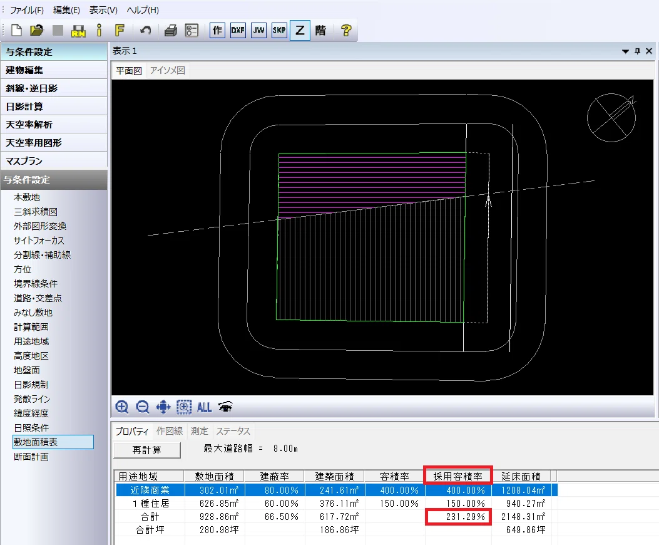Select 用途地域 in the side list
Viewport: 659px width, 545px height.
coord(31,341)
